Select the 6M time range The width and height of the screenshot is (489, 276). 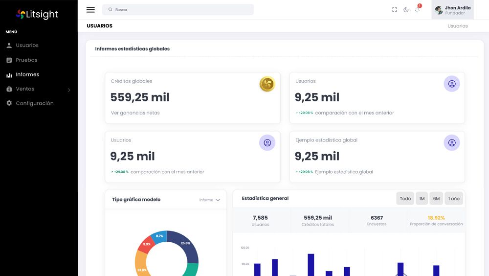tap(436, 199)
